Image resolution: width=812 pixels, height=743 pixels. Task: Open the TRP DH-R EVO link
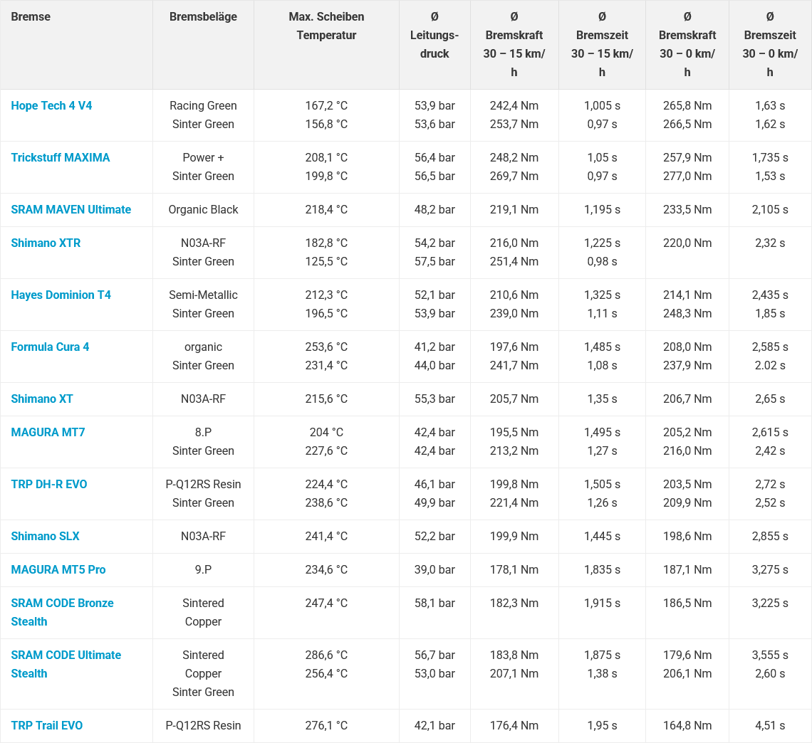[x=49, y=484]
